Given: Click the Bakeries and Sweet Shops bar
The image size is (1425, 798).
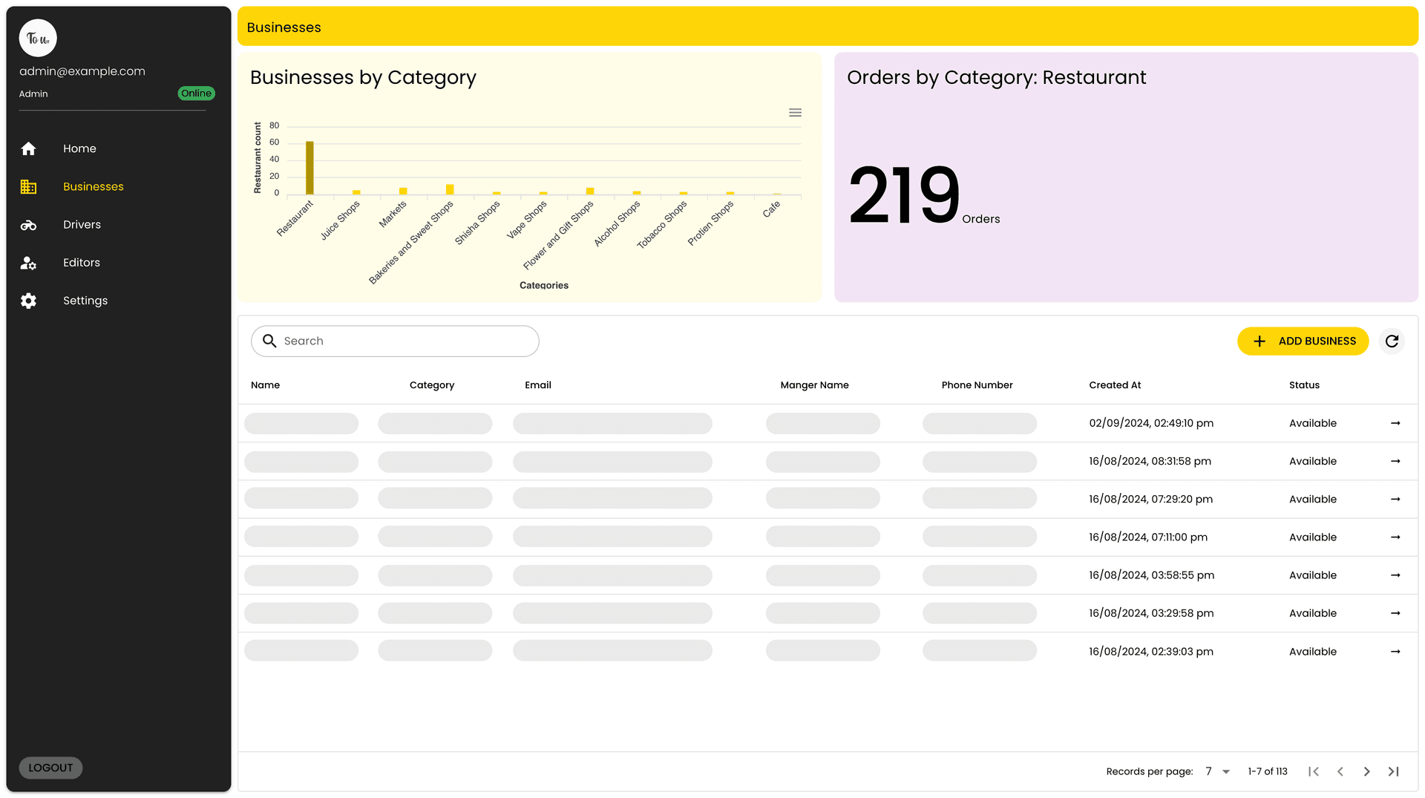Looking at the screenshot, I should 450,190.
